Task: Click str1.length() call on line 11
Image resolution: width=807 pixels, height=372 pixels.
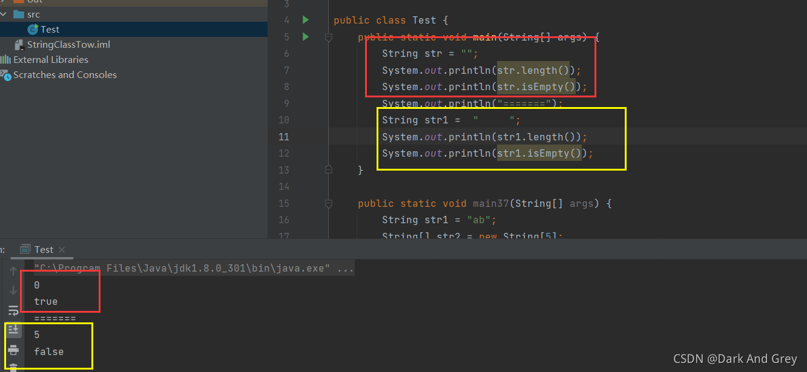Action: [536, 137]
